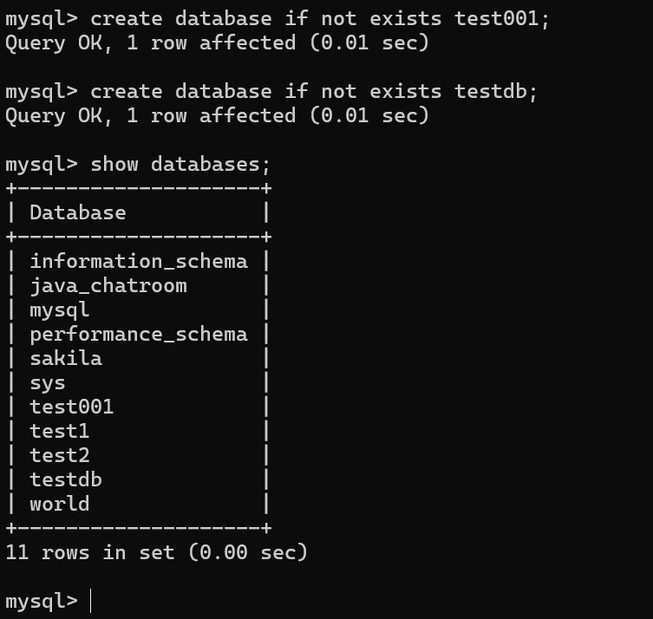Click the world database name
The image size is (653, 619).
(59, 504)
